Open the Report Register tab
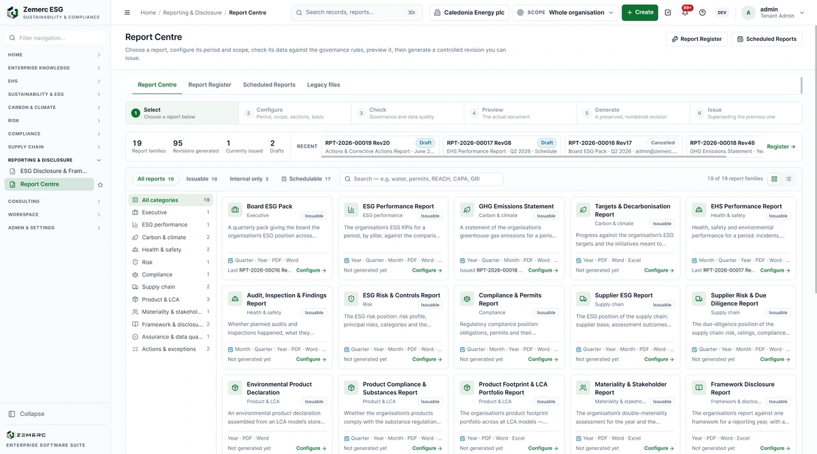This screenshot has width=817, height=454. (210, 85)
